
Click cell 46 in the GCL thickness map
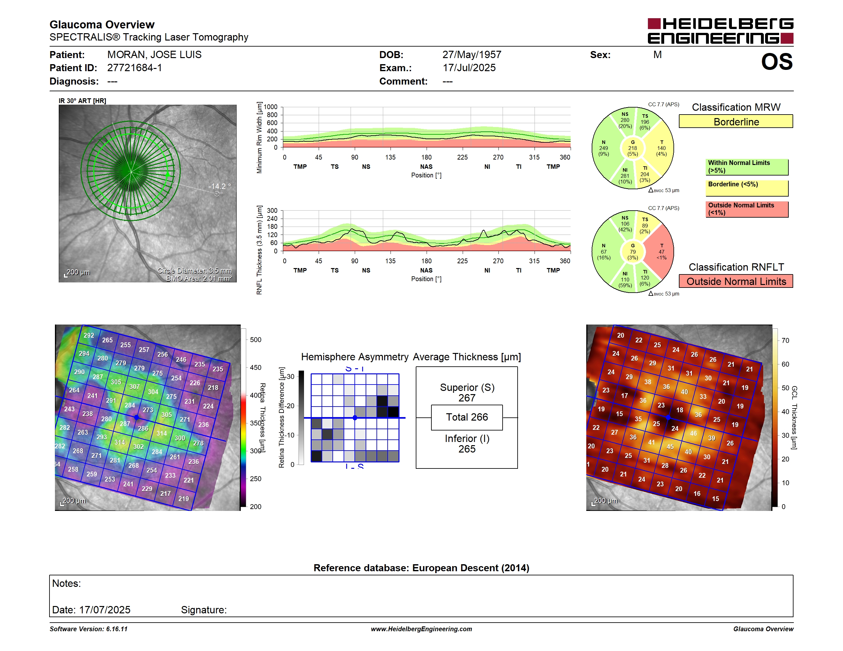(x=694, y=433)
